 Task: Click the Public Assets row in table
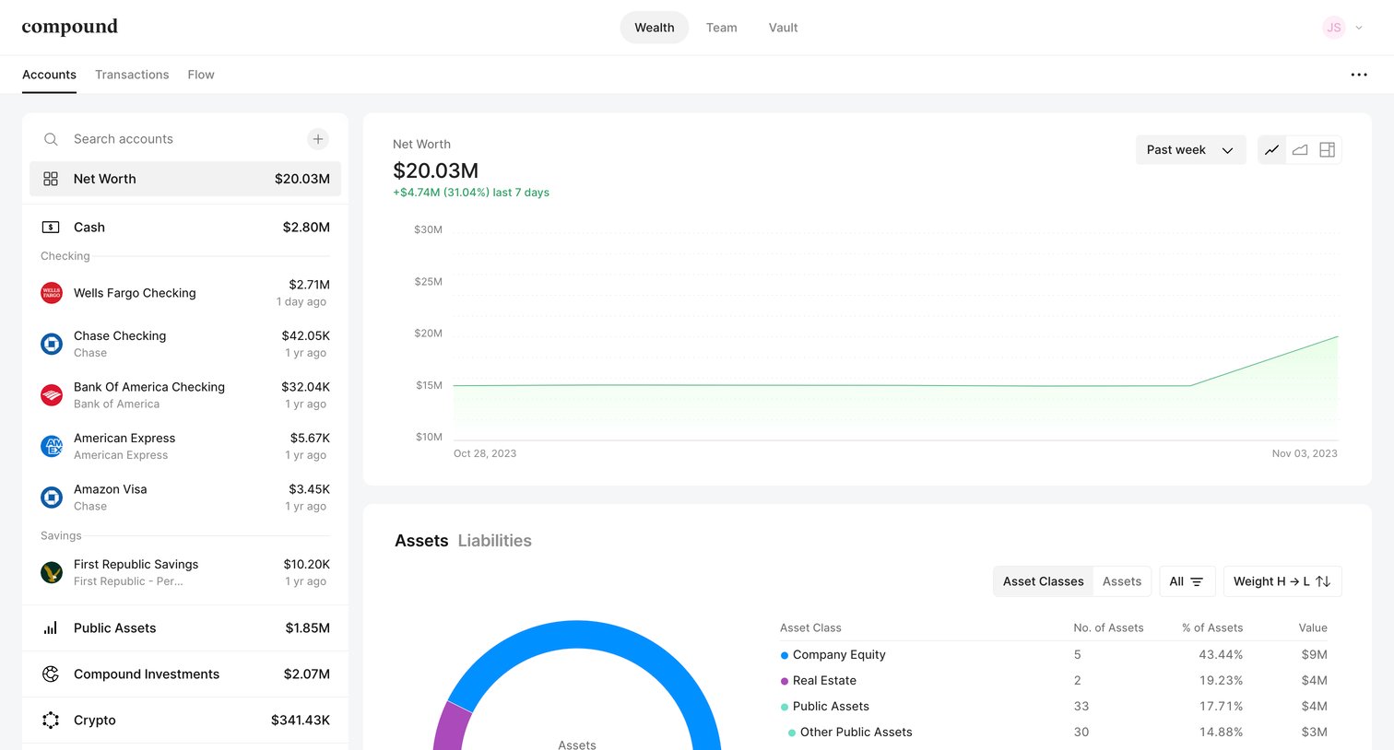coord(1054,707)
